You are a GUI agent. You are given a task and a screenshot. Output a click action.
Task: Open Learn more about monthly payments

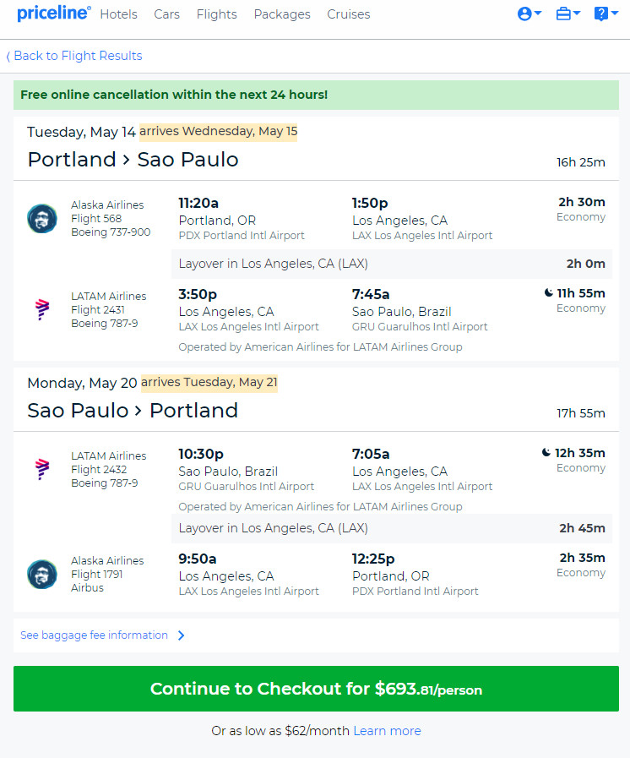pos(387,730)
